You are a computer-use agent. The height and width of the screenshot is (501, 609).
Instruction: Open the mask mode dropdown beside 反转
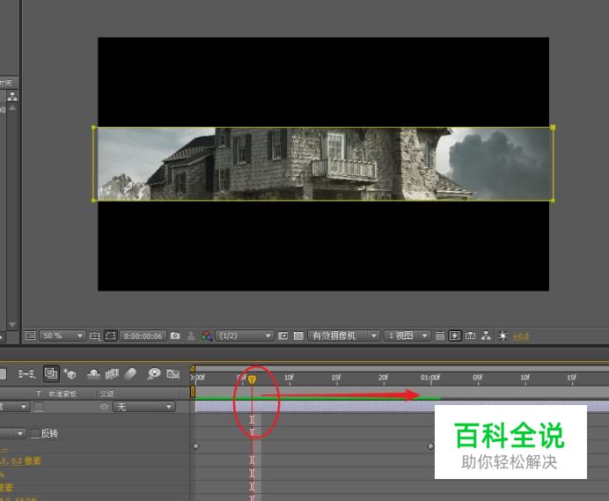coord(13,433)
